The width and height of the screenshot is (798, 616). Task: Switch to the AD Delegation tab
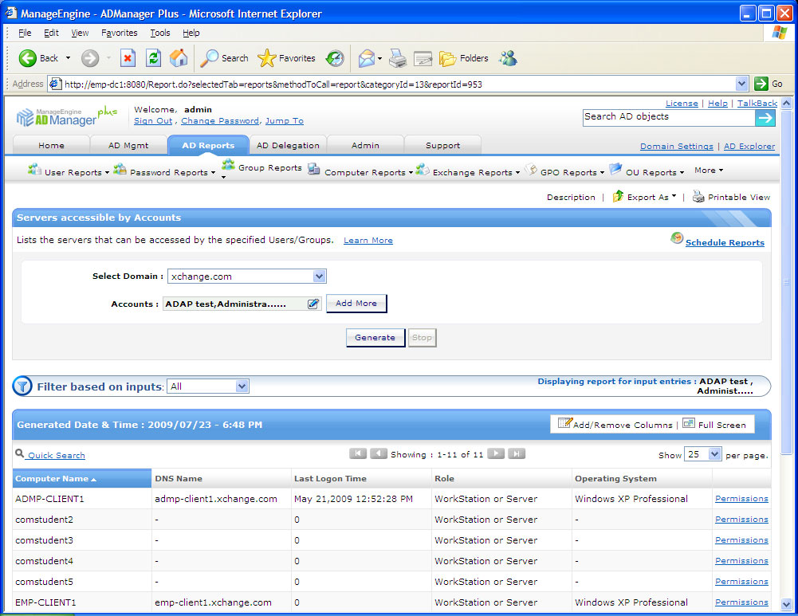288,146
